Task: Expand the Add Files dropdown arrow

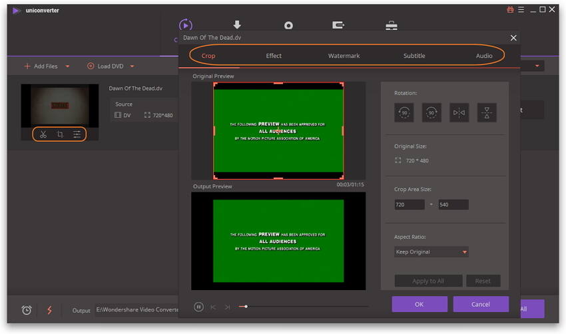Action: tap(67, 67)
